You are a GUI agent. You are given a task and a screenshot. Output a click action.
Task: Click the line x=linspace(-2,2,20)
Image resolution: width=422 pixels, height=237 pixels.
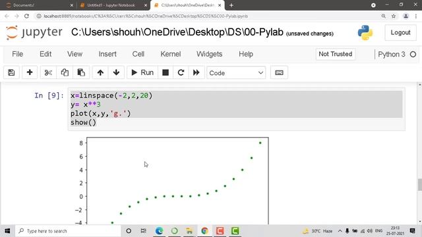point(111,95)
